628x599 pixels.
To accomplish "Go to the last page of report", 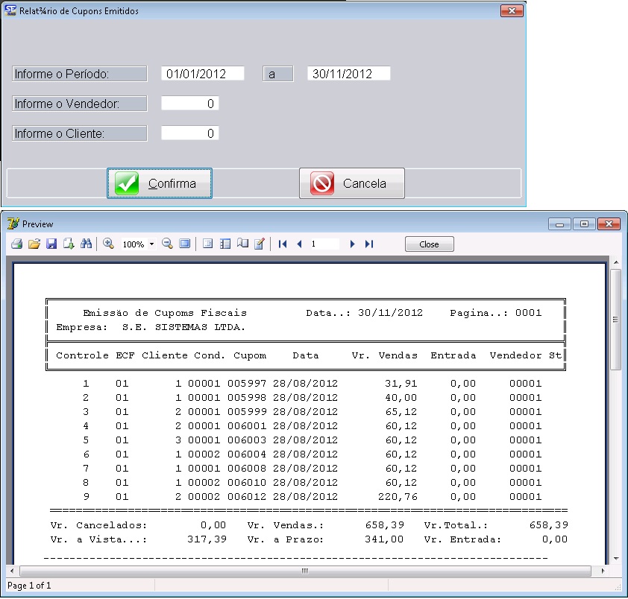I will 369,244.
